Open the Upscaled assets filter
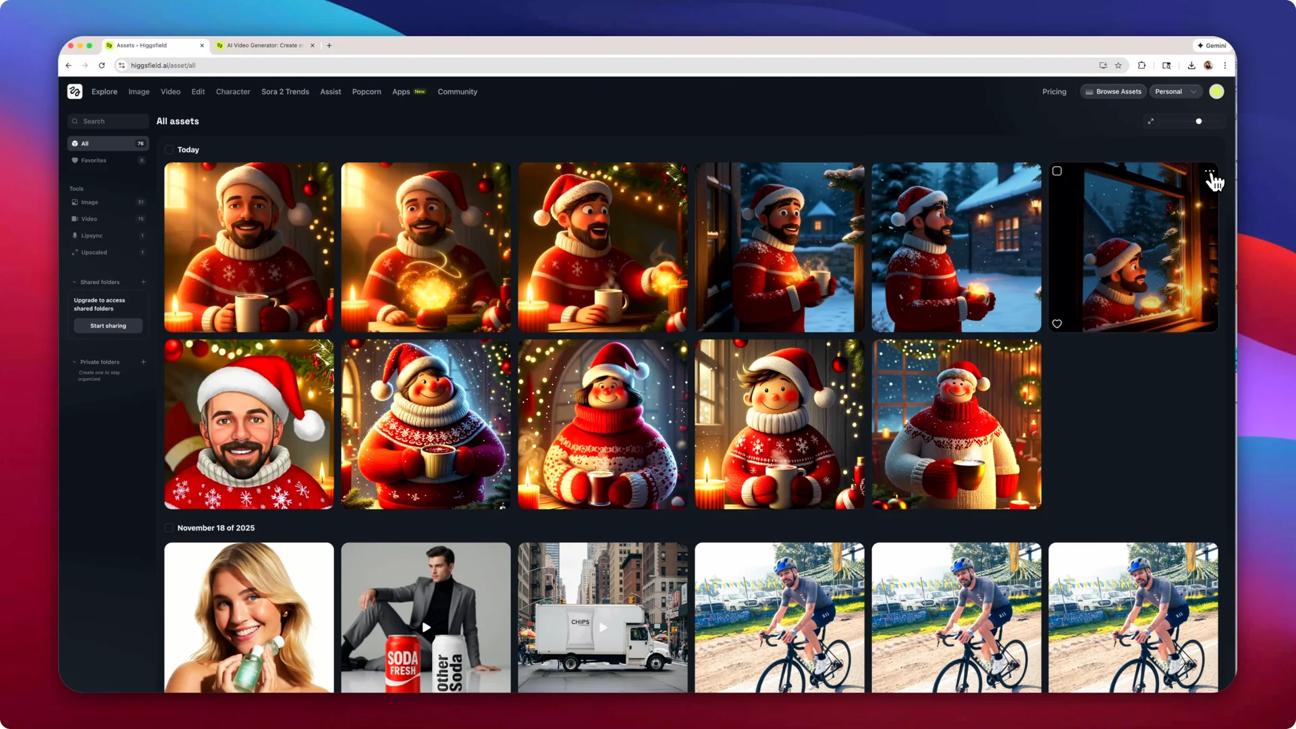 click(x=93, y=252)
